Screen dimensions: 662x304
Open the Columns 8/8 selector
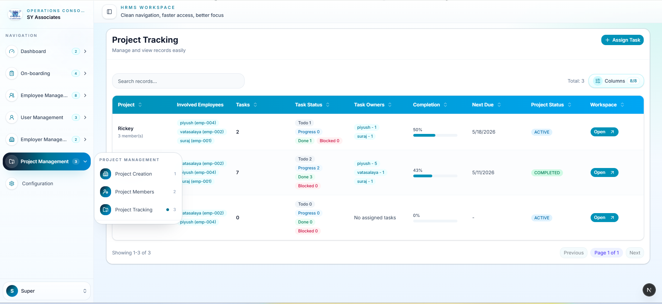(x=616, y=81)
